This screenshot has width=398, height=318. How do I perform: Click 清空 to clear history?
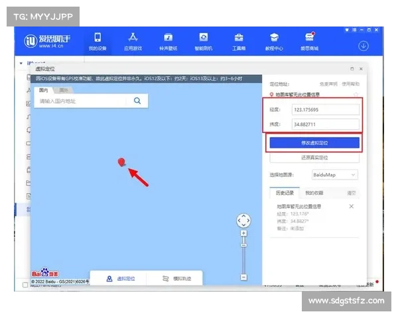pyautogui.click(x=352, y=193)
